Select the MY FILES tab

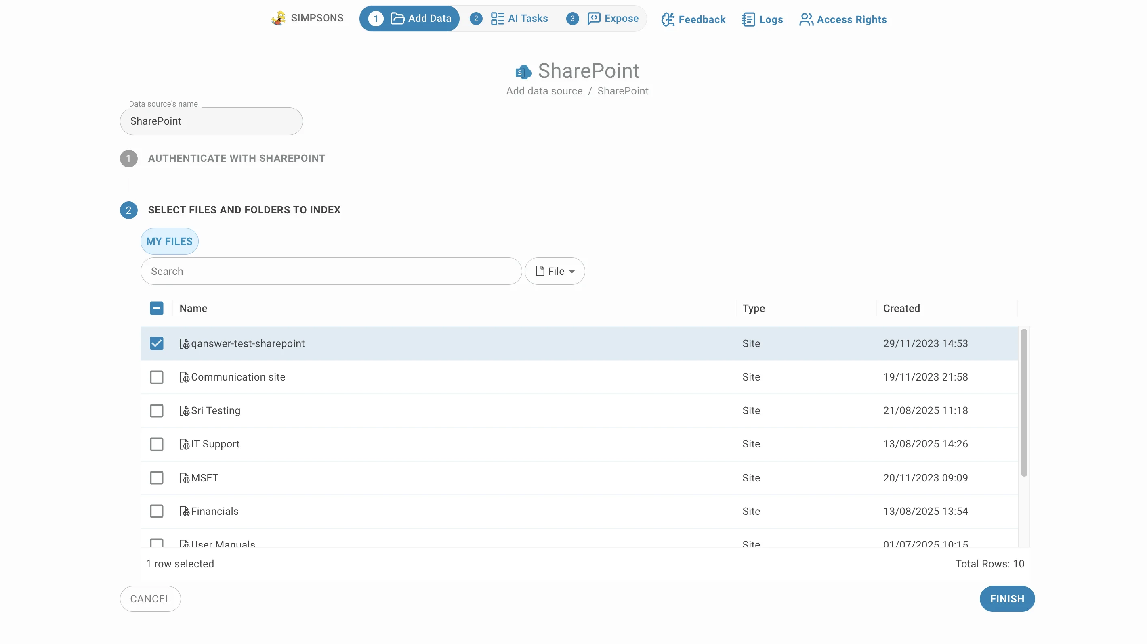[x=170, y=241]
